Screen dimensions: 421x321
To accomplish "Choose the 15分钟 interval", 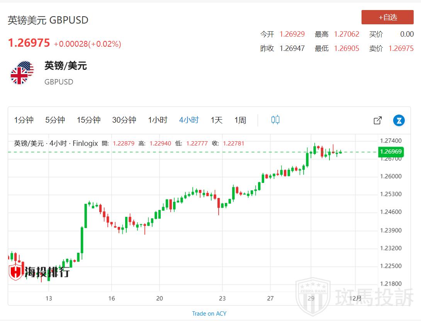I will [x=88, y=120].
